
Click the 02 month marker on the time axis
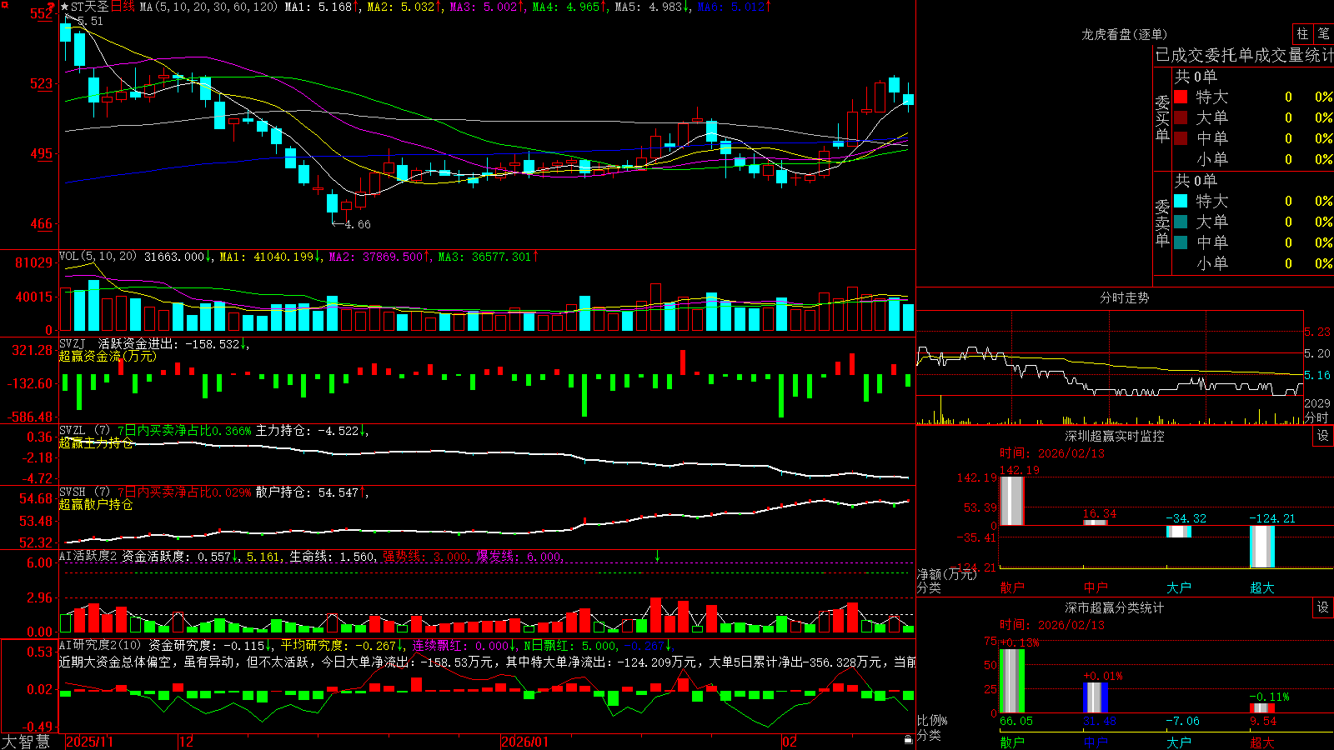point(790,742)
